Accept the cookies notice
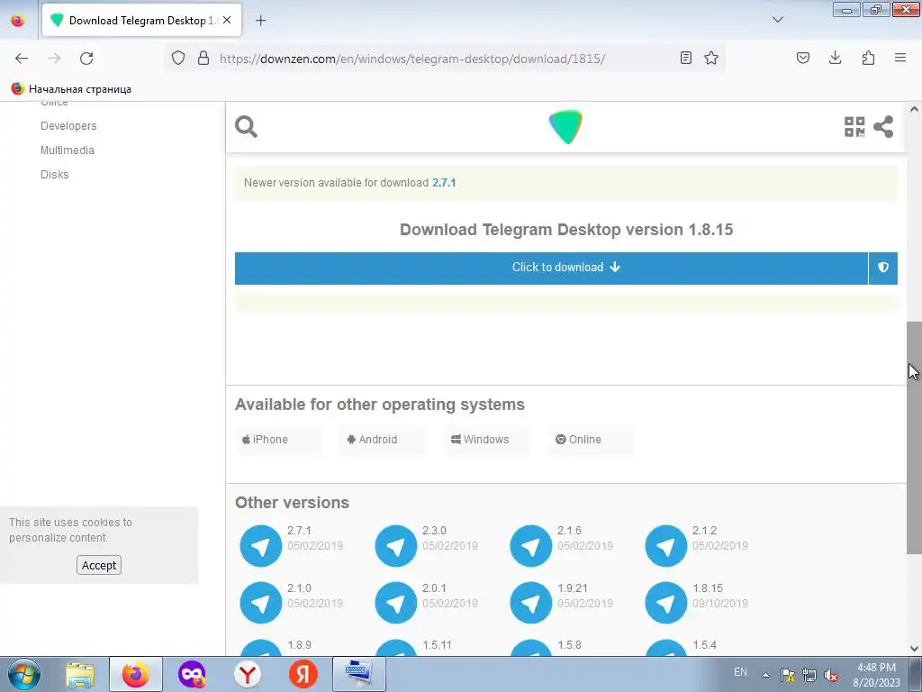922x692 pixels. (x=99, y=565)
